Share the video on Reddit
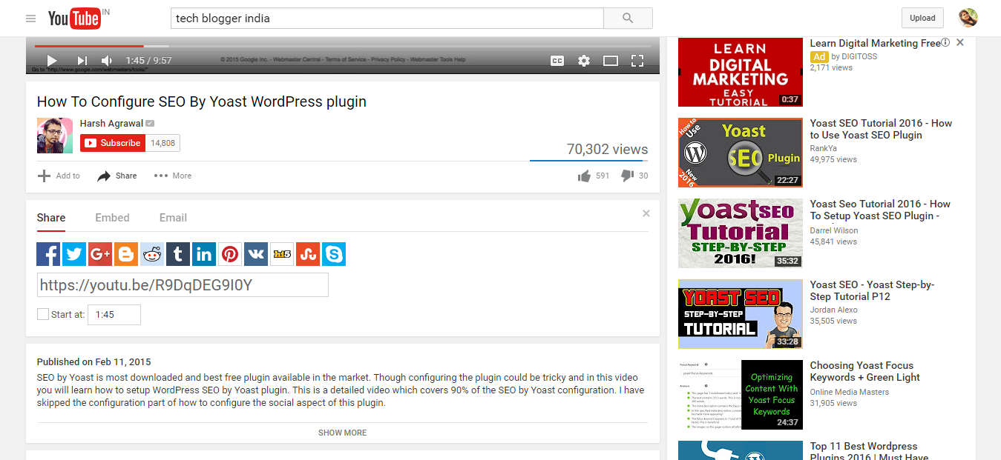 tap(152, 254)
